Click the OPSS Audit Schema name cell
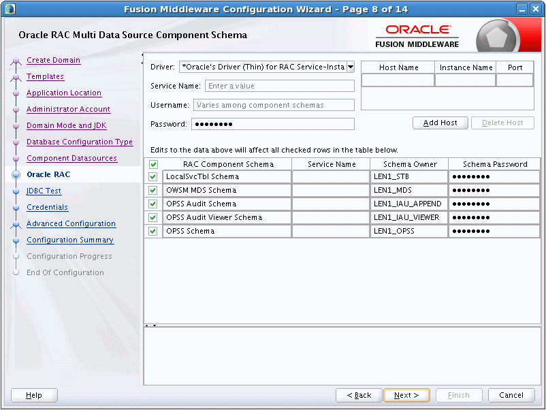546x410 pixels. tap(227, 204)
